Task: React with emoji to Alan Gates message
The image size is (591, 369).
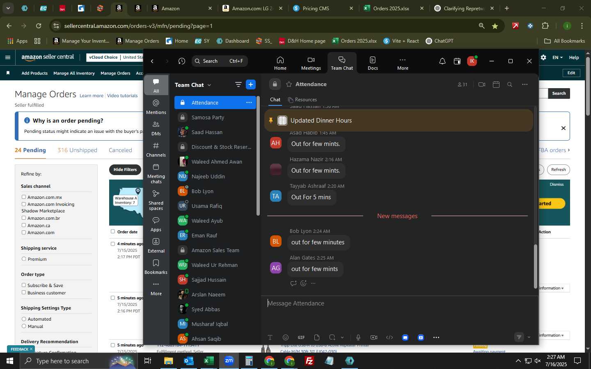Action: tap(303, 283)
